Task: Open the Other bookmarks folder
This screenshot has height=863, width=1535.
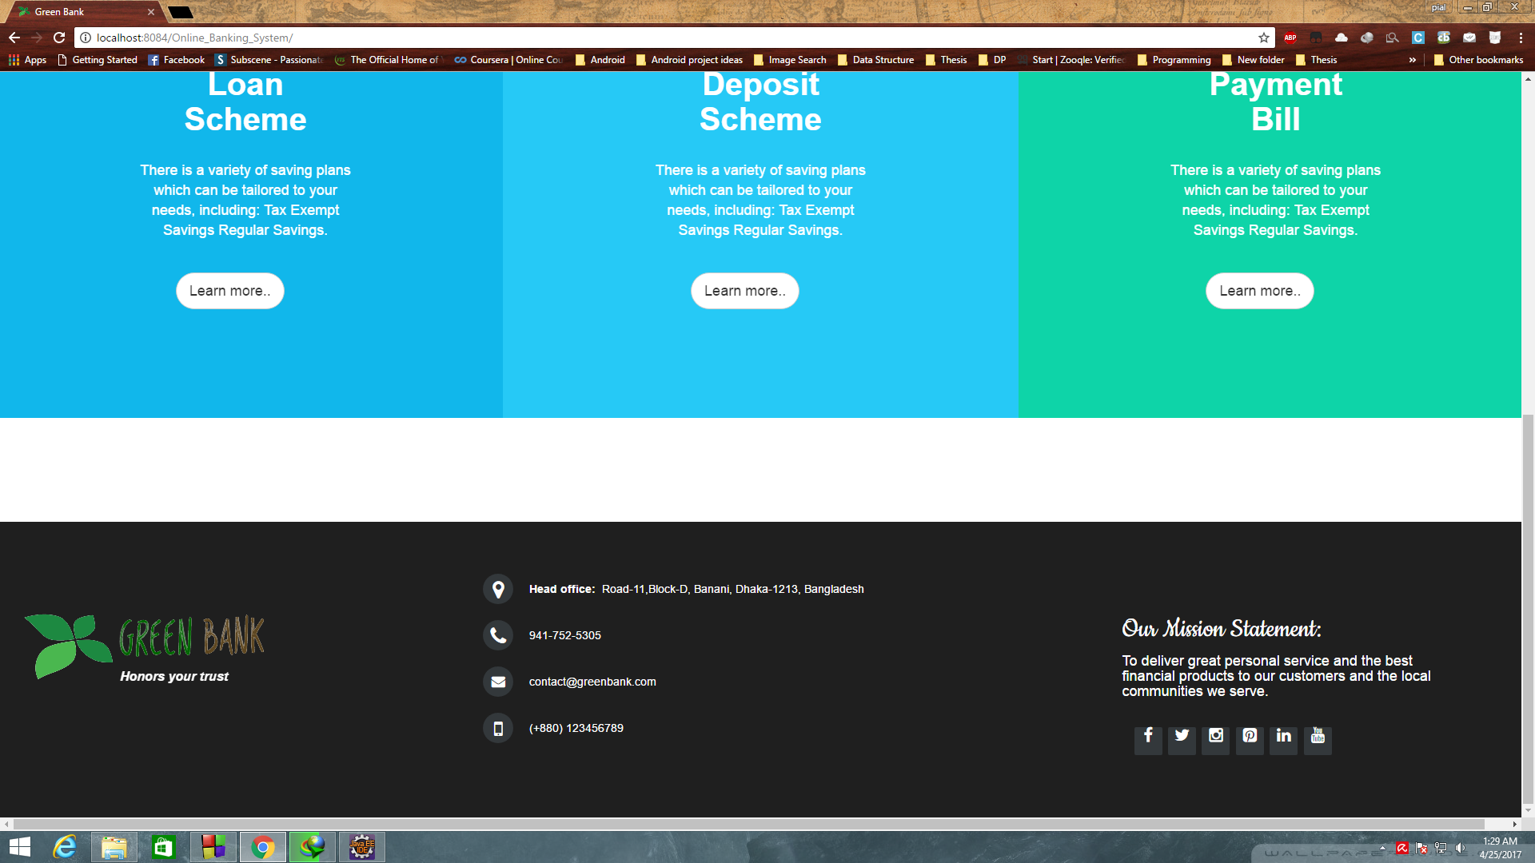Action: tap(1478, 60)
